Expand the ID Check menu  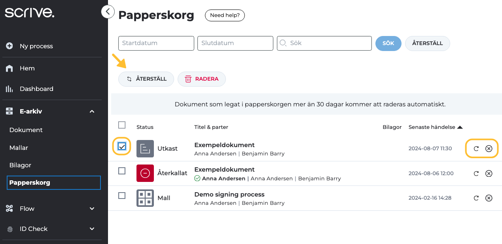[x=92, y=229]
